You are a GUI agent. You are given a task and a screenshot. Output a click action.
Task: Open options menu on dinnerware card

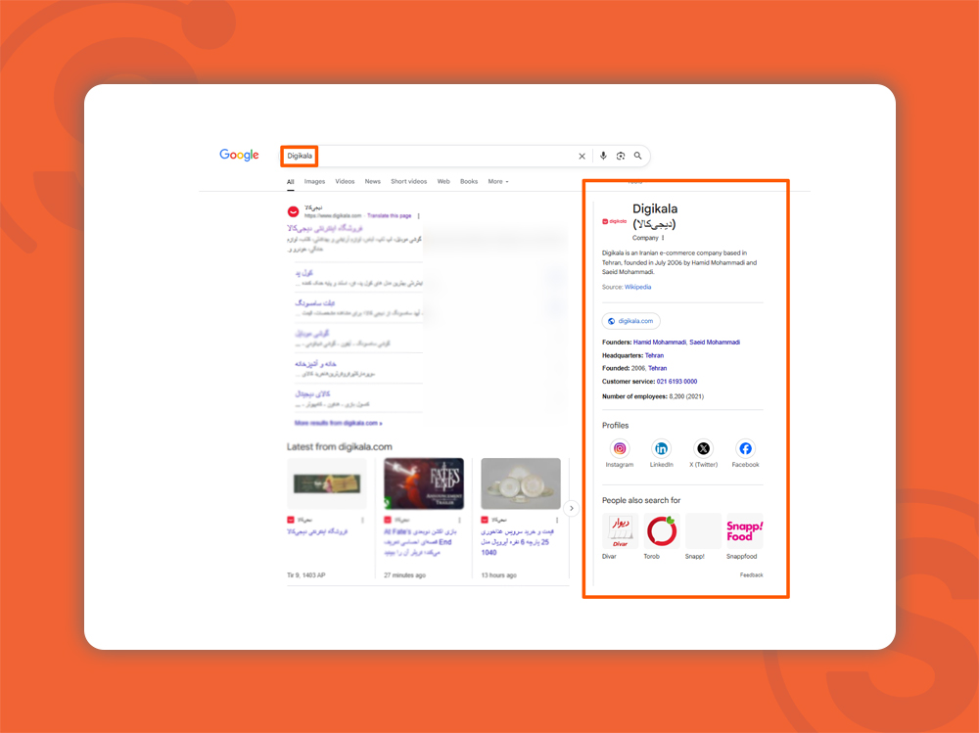pos(557,520)
